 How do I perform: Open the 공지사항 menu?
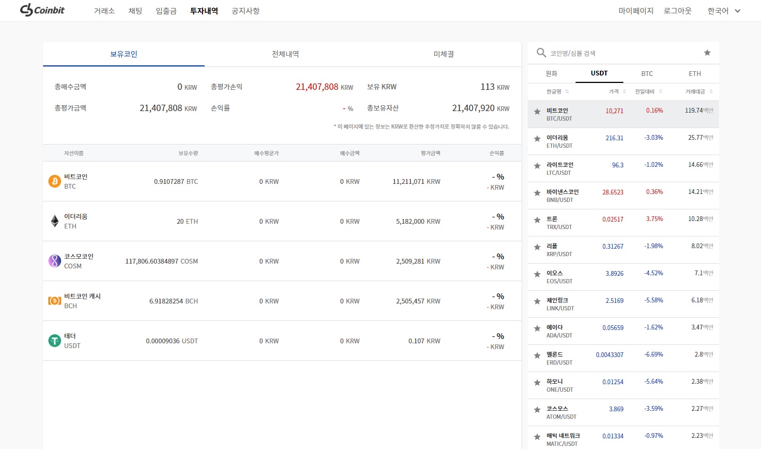(246, 11)
